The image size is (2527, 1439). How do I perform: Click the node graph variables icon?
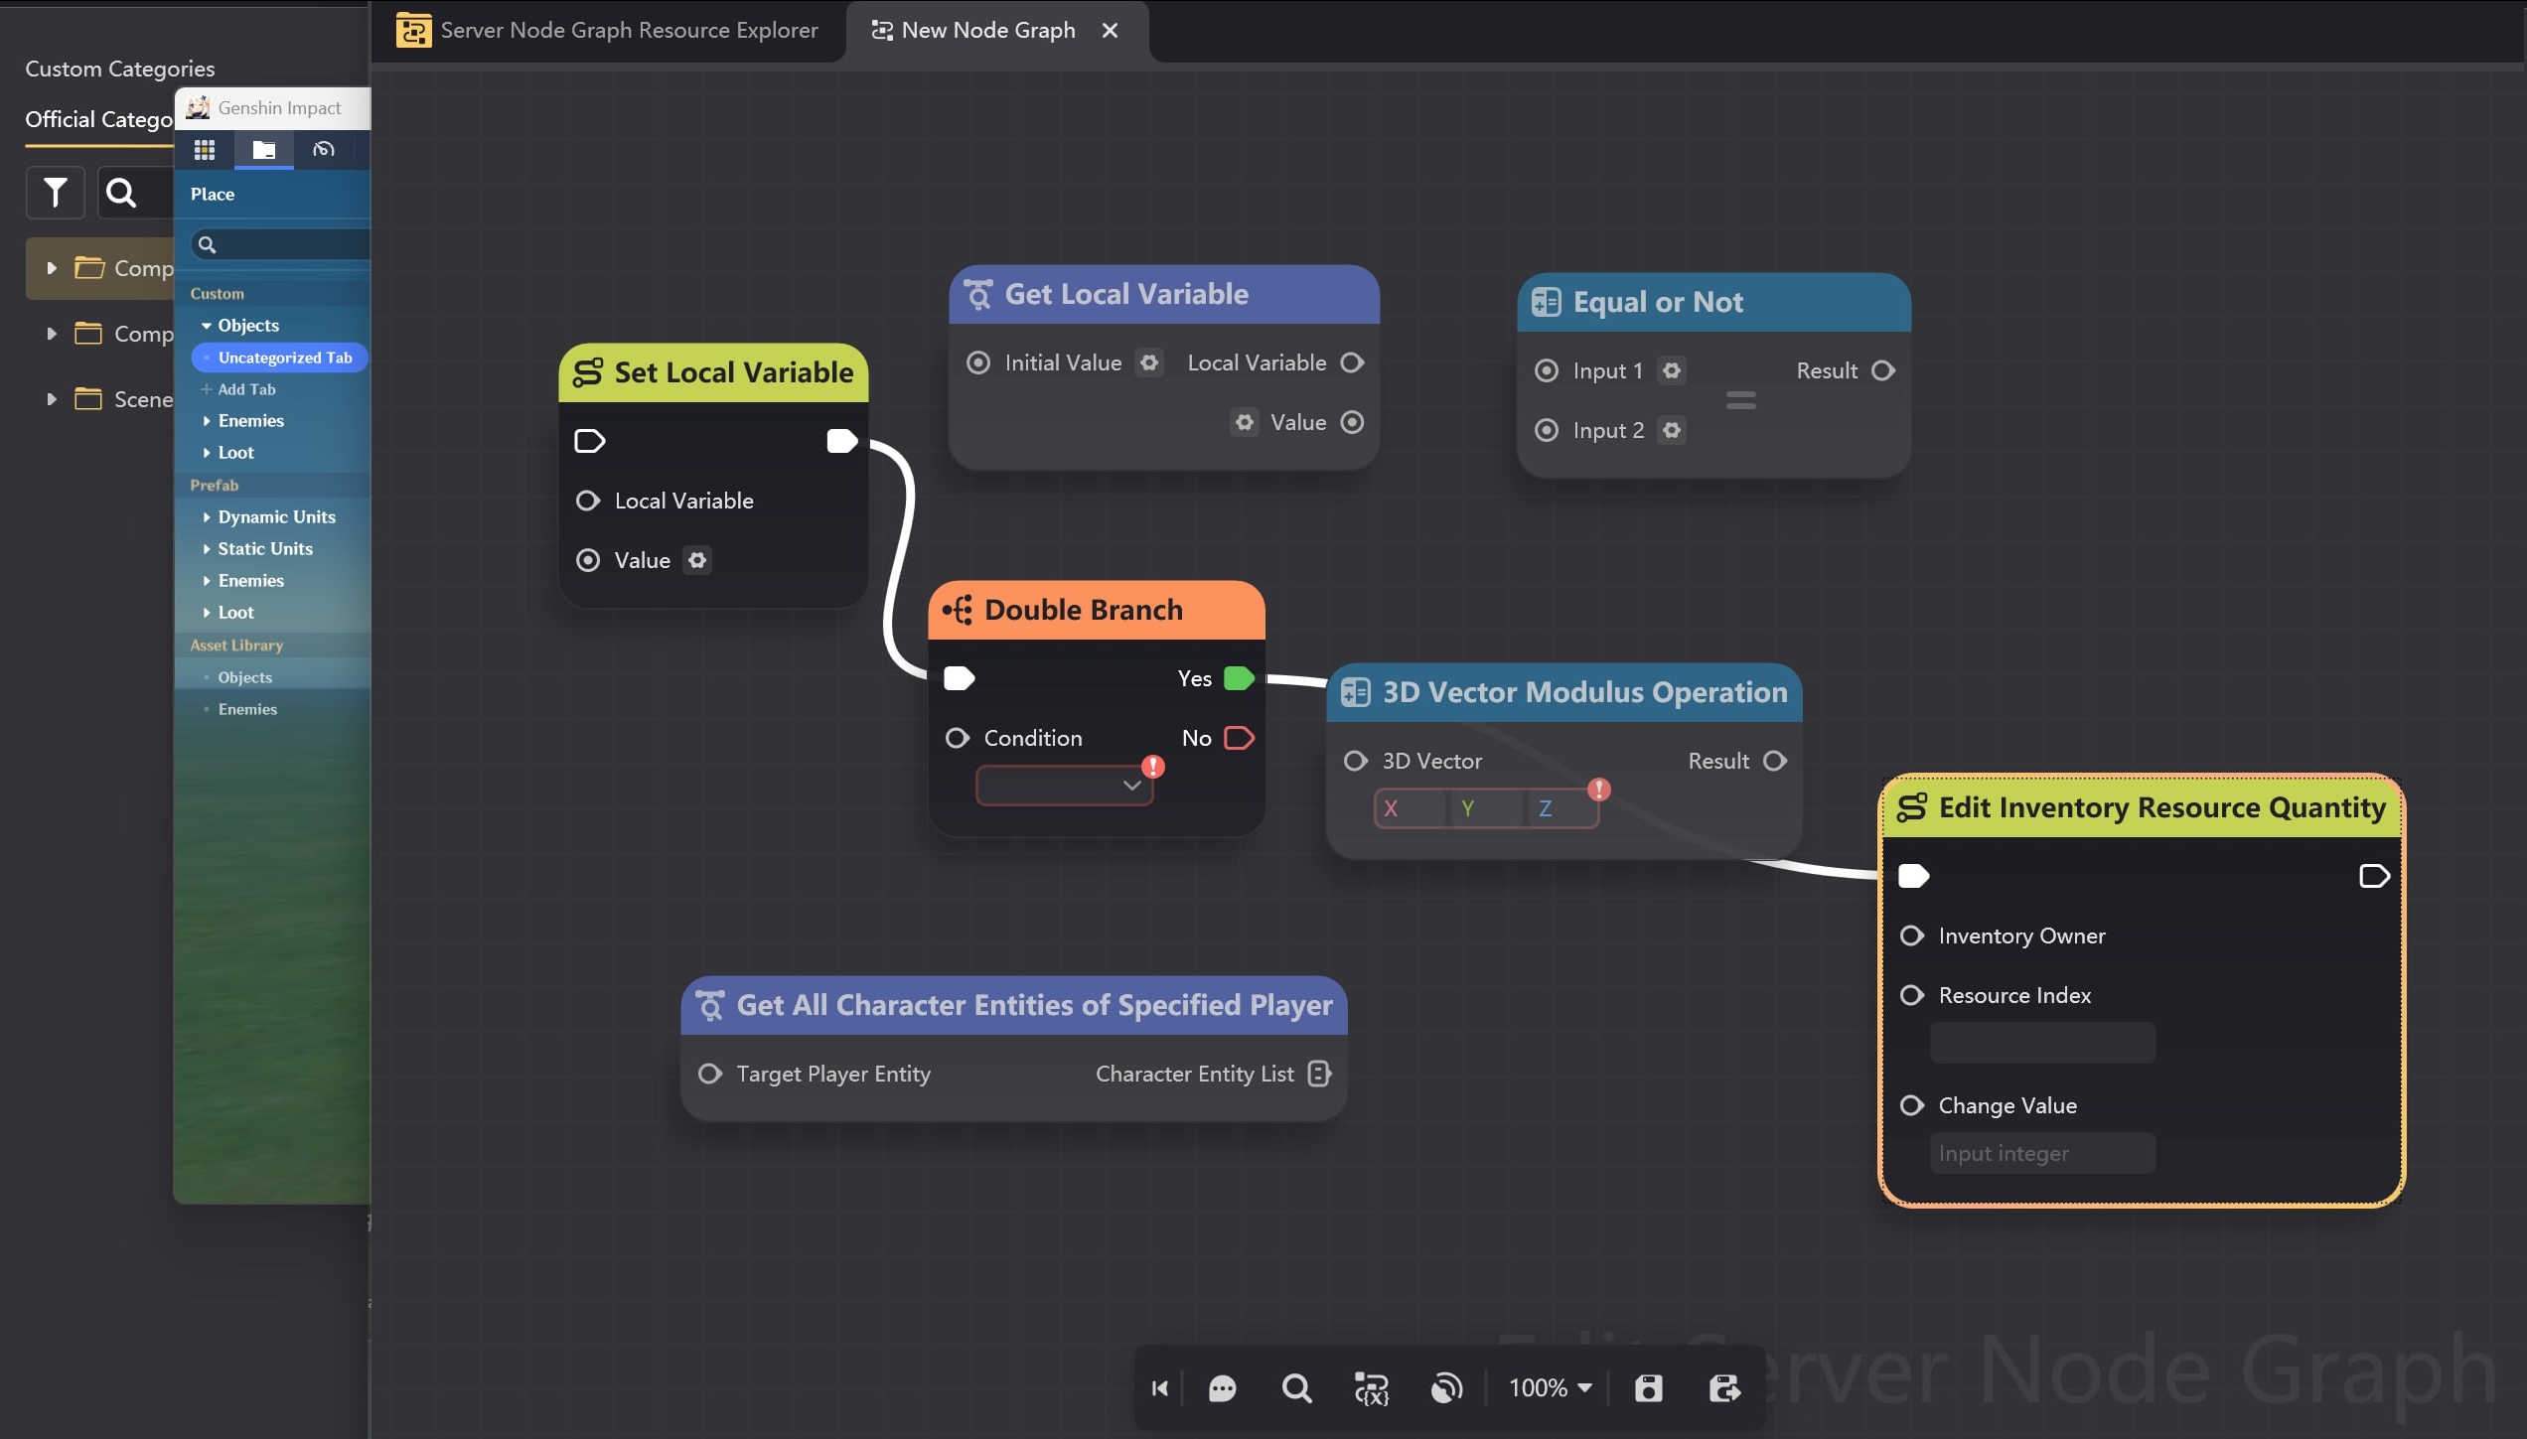[x=1372, y=1387]
